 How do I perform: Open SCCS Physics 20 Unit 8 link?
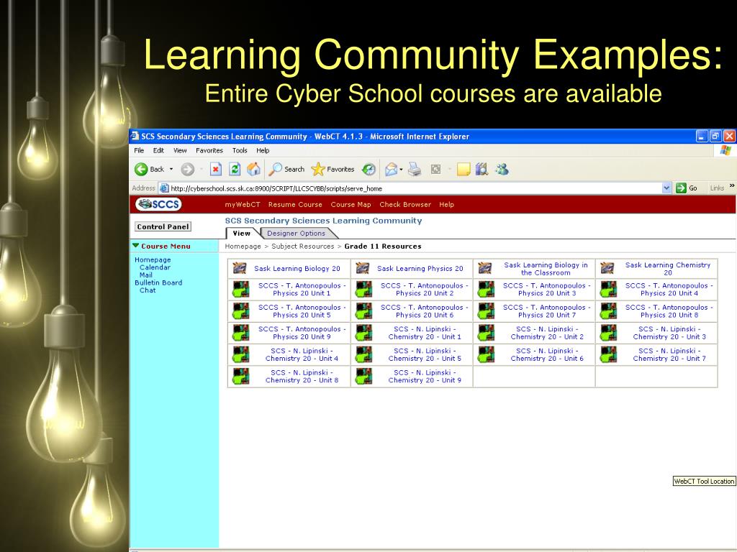click(669, 311)
